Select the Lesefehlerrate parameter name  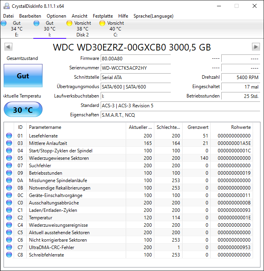tap(43, 136)
